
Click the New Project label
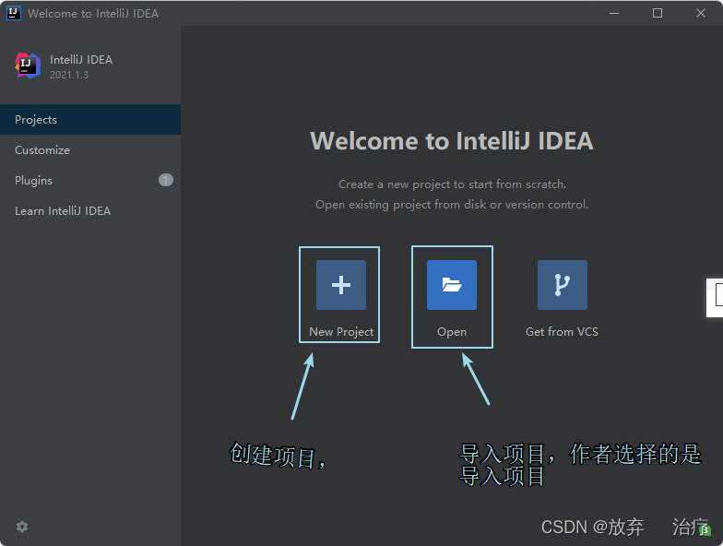pyautogui.click(x=341, y=332)
